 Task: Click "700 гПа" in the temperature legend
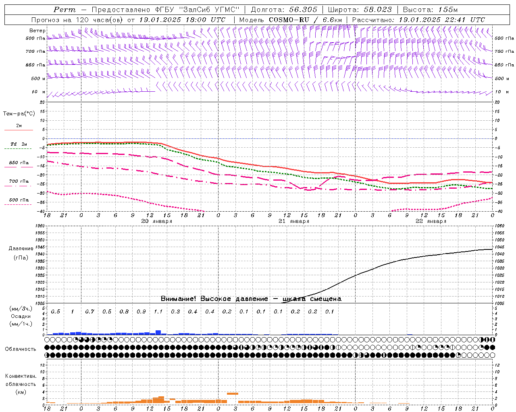click(x=19, y=181)
